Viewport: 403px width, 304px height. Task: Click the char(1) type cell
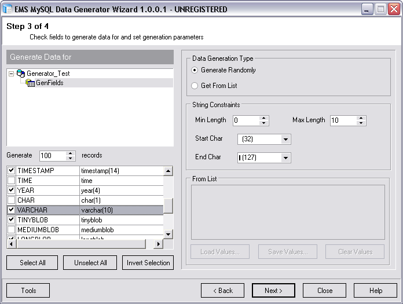click(x=122, y=200)
